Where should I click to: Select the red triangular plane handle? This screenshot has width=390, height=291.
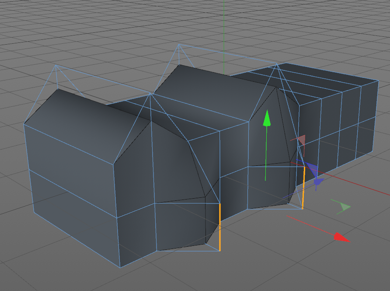tap(301, 140)
